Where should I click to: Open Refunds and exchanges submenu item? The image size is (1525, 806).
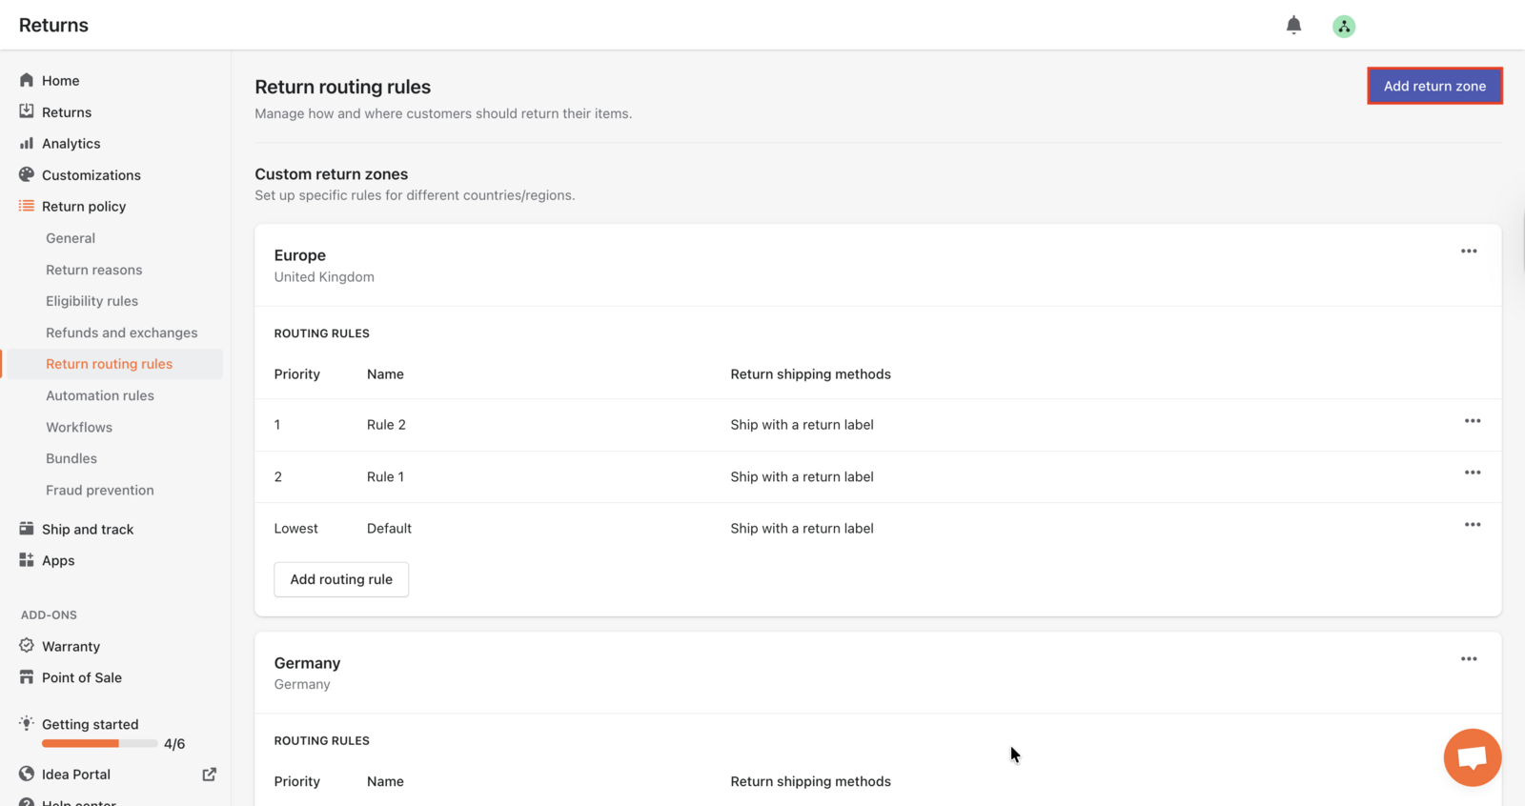[122, 332]
